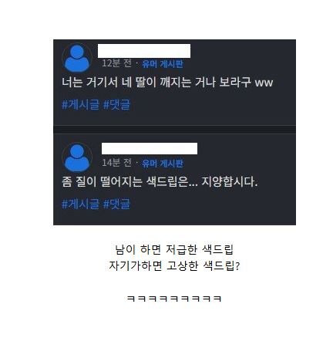Open 유머 게시판 link in the 12분 전 post
This screenshot has width=333, height=338.
pyautogui.click(x=163, y=64)
